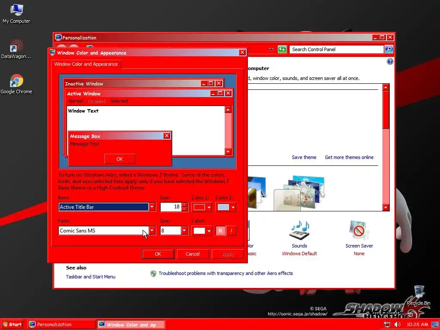
Task: Click Get more themes online link
Action: point(349,157)
